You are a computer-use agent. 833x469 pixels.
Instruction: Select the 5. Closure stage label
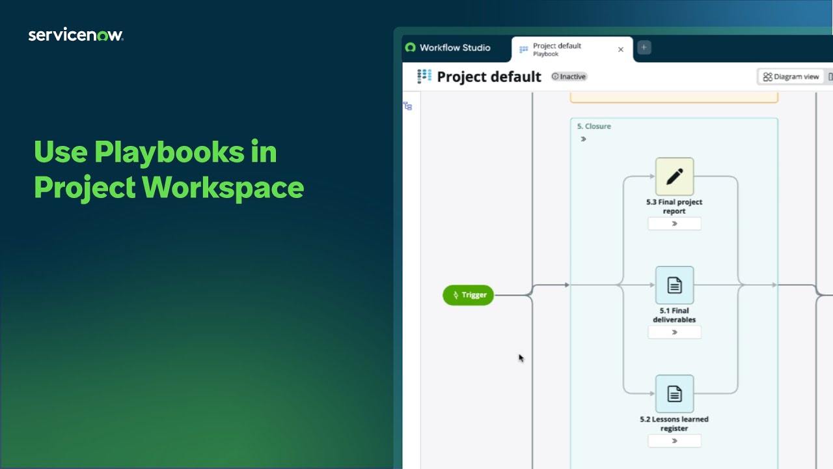tap(594, 126)
